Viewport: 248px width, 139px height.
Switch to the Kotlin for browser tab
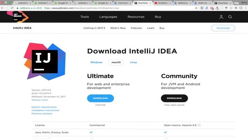point(203,3)
